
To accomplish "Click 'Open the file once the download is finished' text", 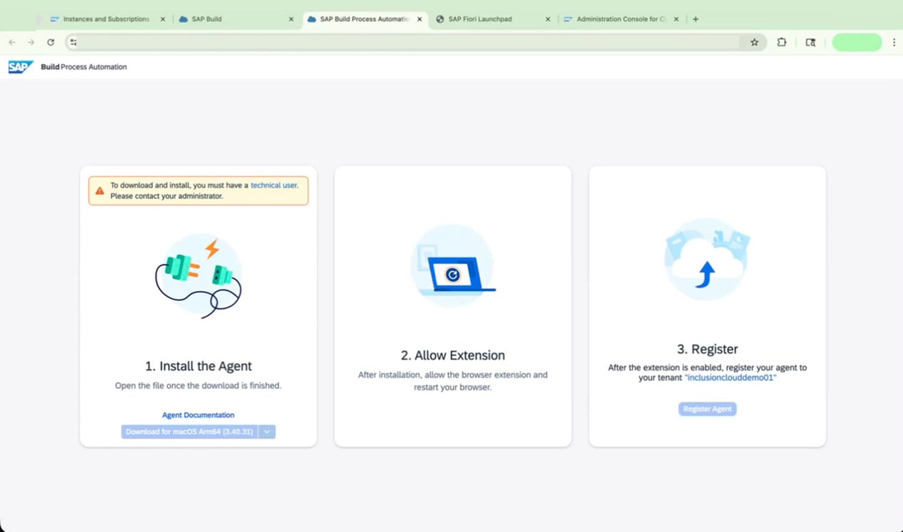I will pos(198,385).
